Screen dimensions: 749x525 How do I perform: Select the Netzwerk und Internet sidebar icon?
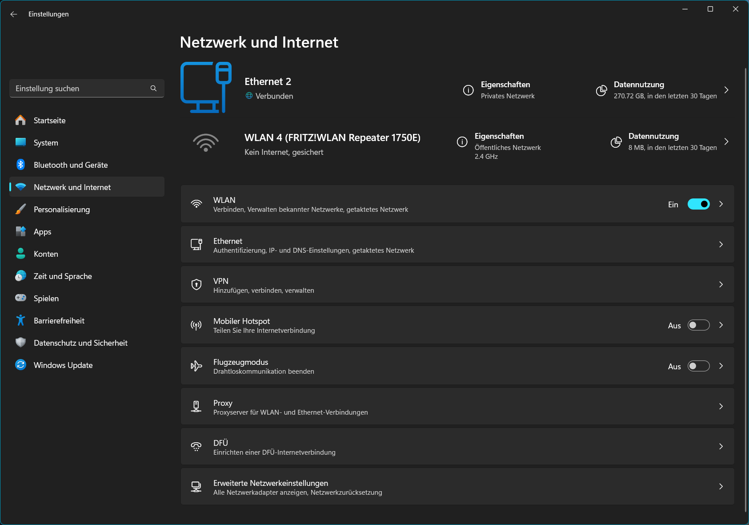point(20,187)
